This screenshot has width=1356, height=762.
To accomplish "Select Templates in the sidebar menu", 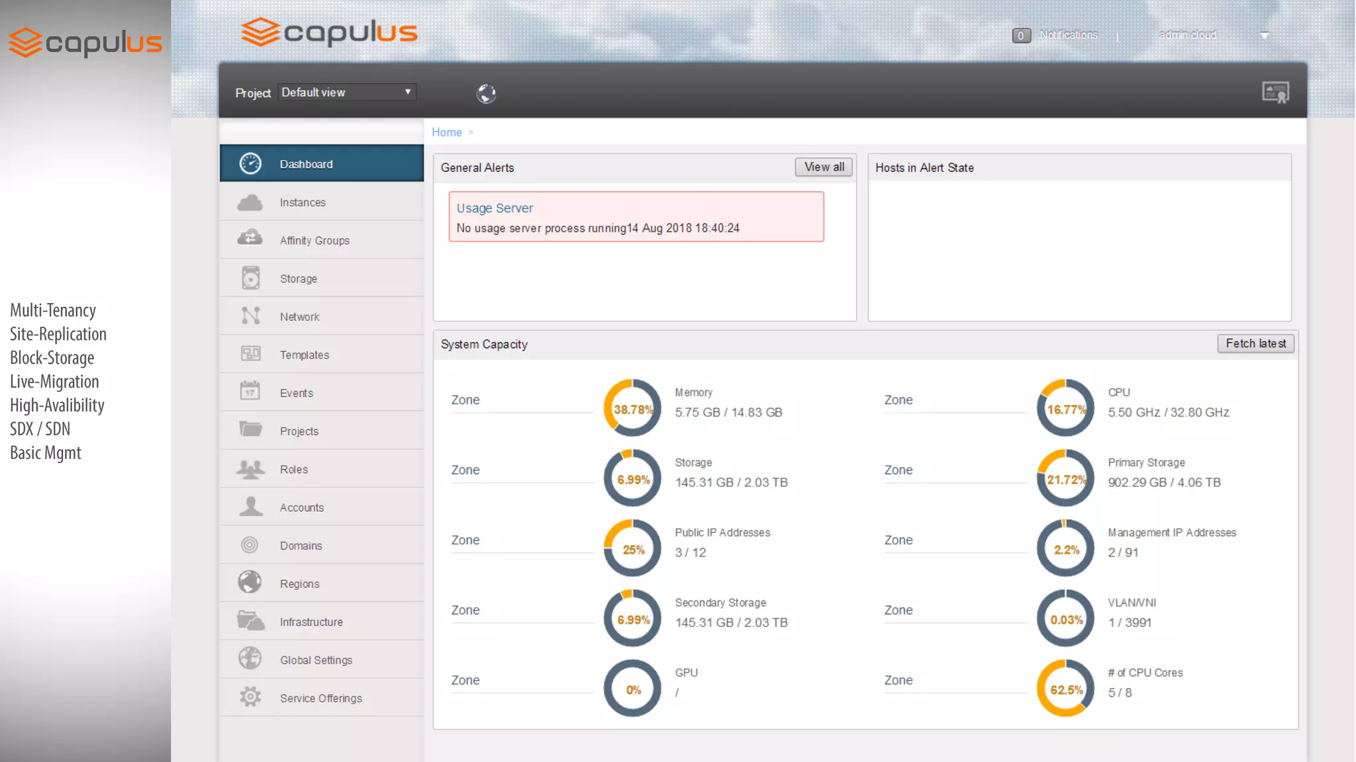I will click(x=304, y=355).
